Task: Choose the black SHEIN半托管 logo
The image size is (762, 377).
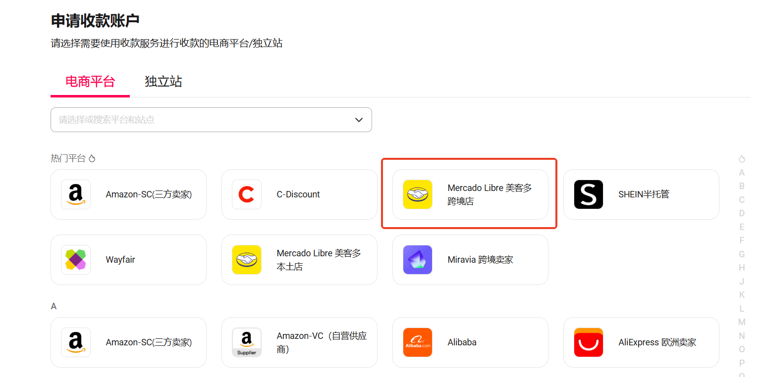Action: (589, 194)
